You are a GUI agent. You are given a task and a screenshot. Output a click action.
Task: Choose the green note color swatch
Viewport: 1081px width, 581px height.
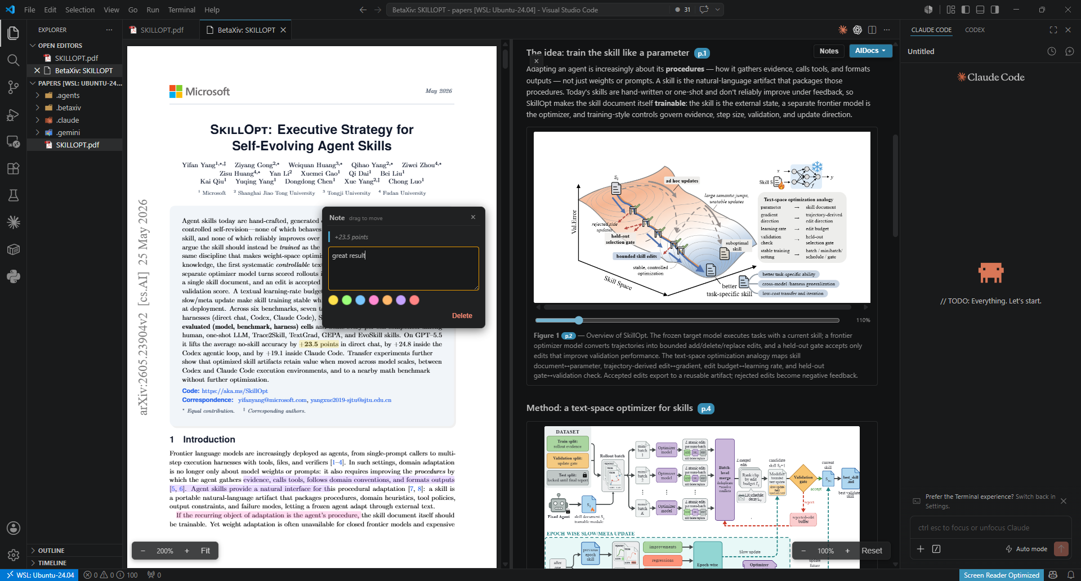pyautogui.click(x=347, y=300)
